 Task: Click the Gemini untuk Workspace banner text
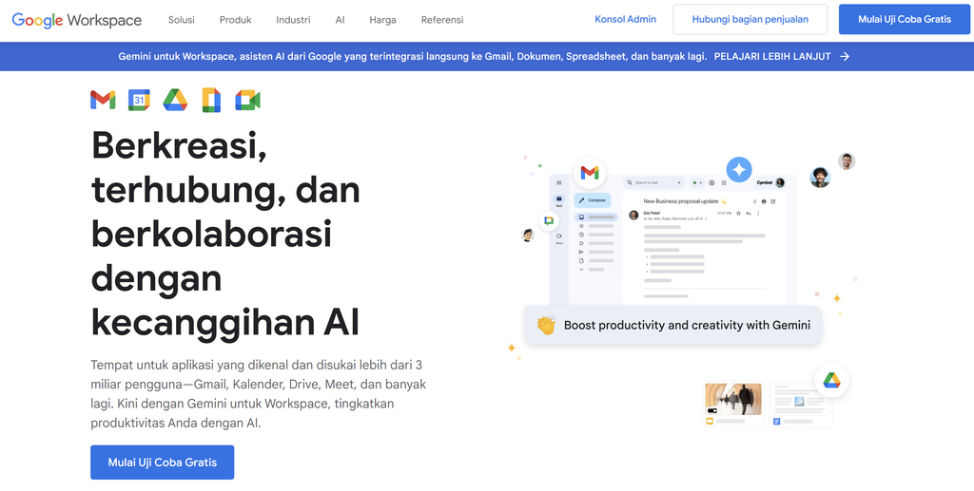click(x=413, y=56)
